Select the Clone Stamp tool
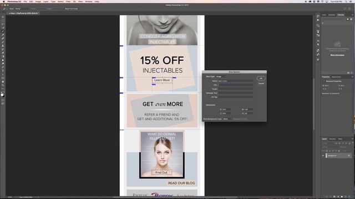 3,46
